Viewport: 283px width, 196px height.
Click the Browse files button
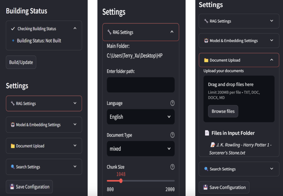(223, 111)
